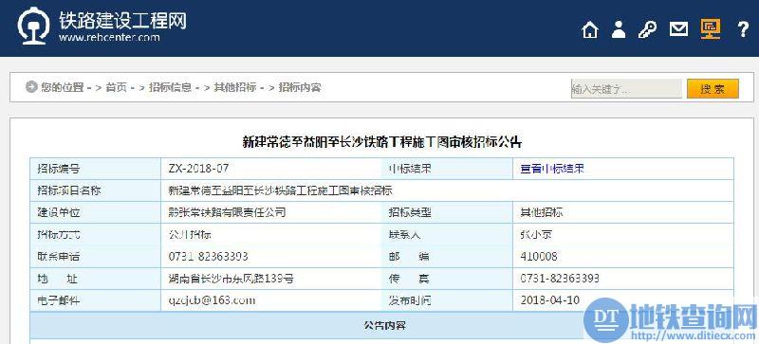Click the 传真 fax number value
This screenshot has width=759, height=344.
[x=560, y=279]
